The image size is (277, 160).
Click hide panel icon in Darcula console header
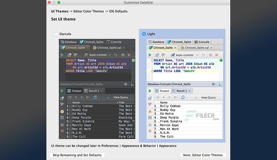point(132,84)
